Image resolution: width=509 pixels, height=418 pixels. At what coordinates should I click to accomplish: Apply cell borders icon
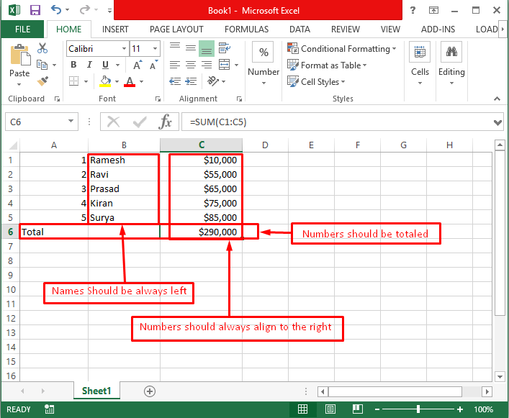(74, 81)
